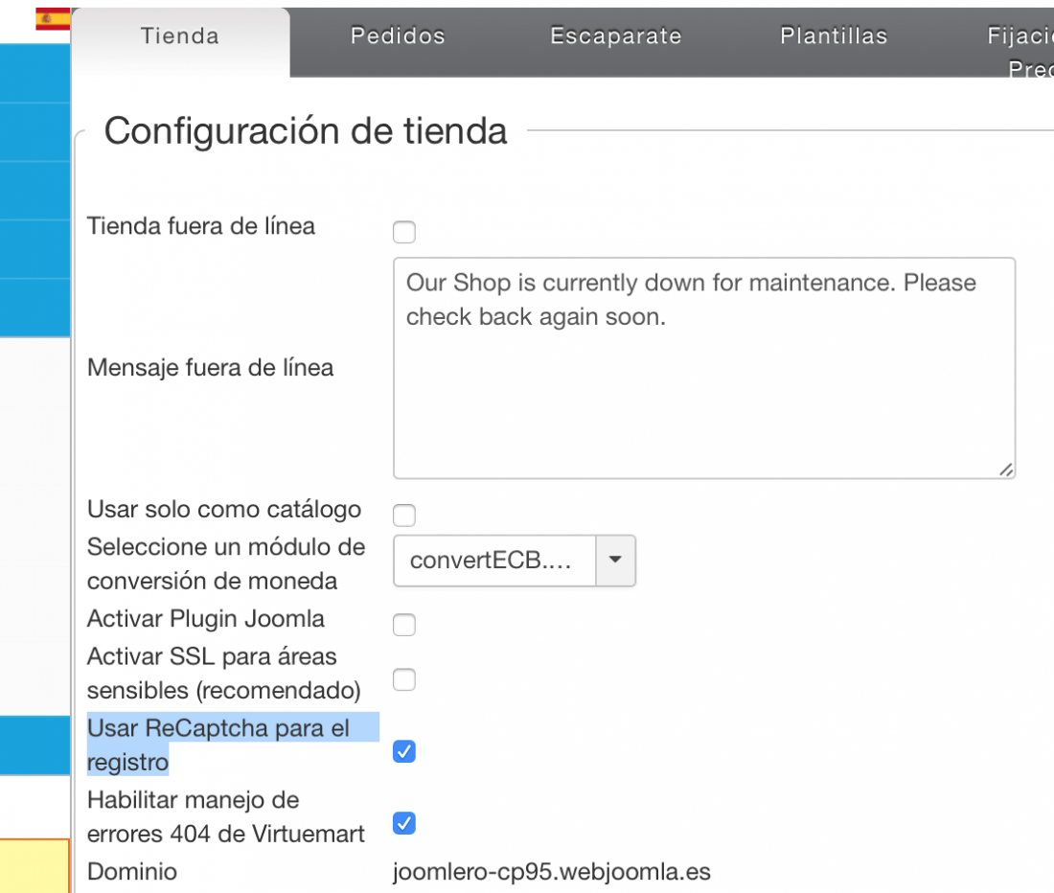This screenshot has width=1054, height=893.
Task: Click the highlighted Usar ReCaptcha label
Action: [218, 744]
